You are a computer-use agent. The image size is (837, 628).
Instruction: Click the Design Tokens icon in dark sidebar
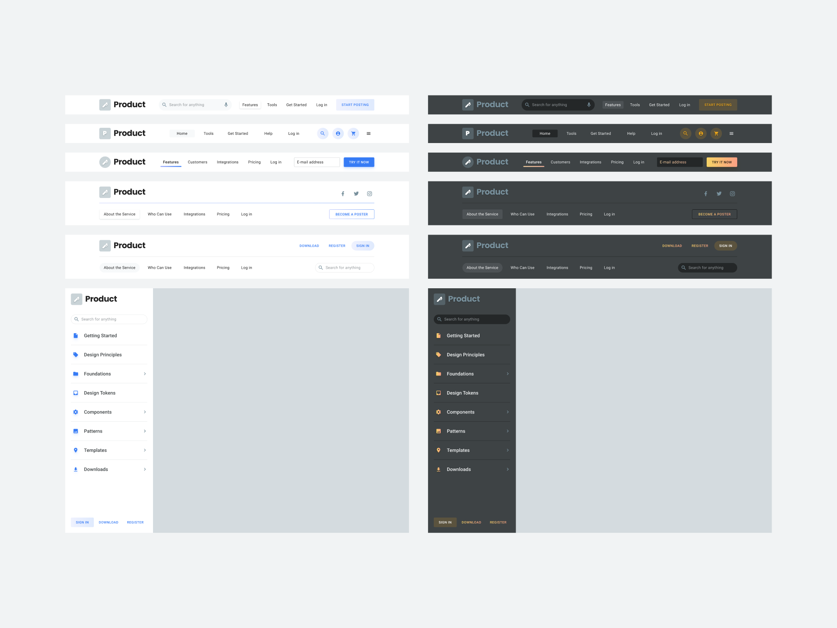tap(439, 393)
